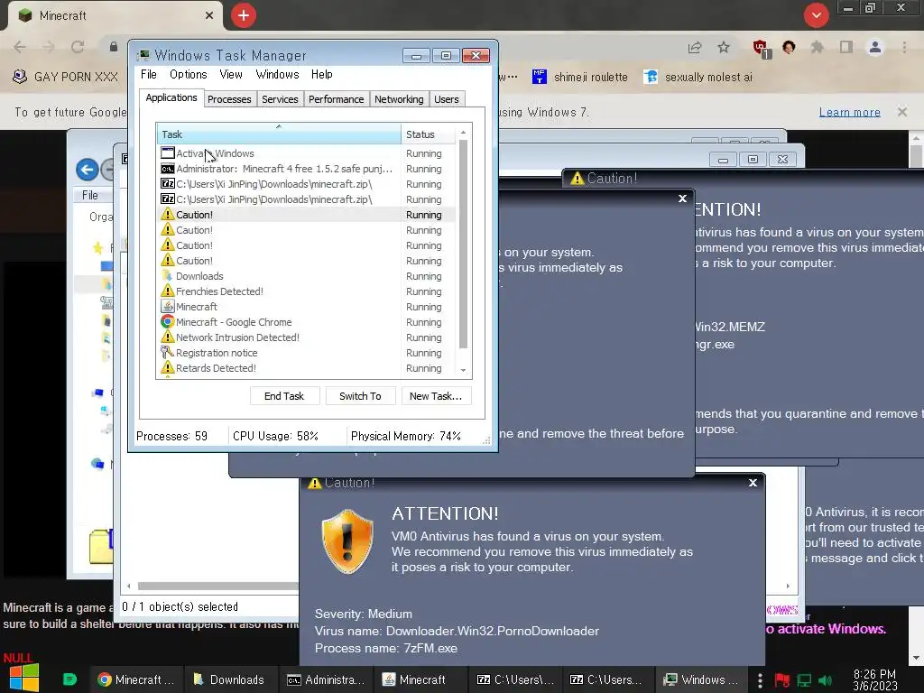Open the Chrome extensions puzzle icon
This screenshot has width=924, height=693.
tap(817, 47)
